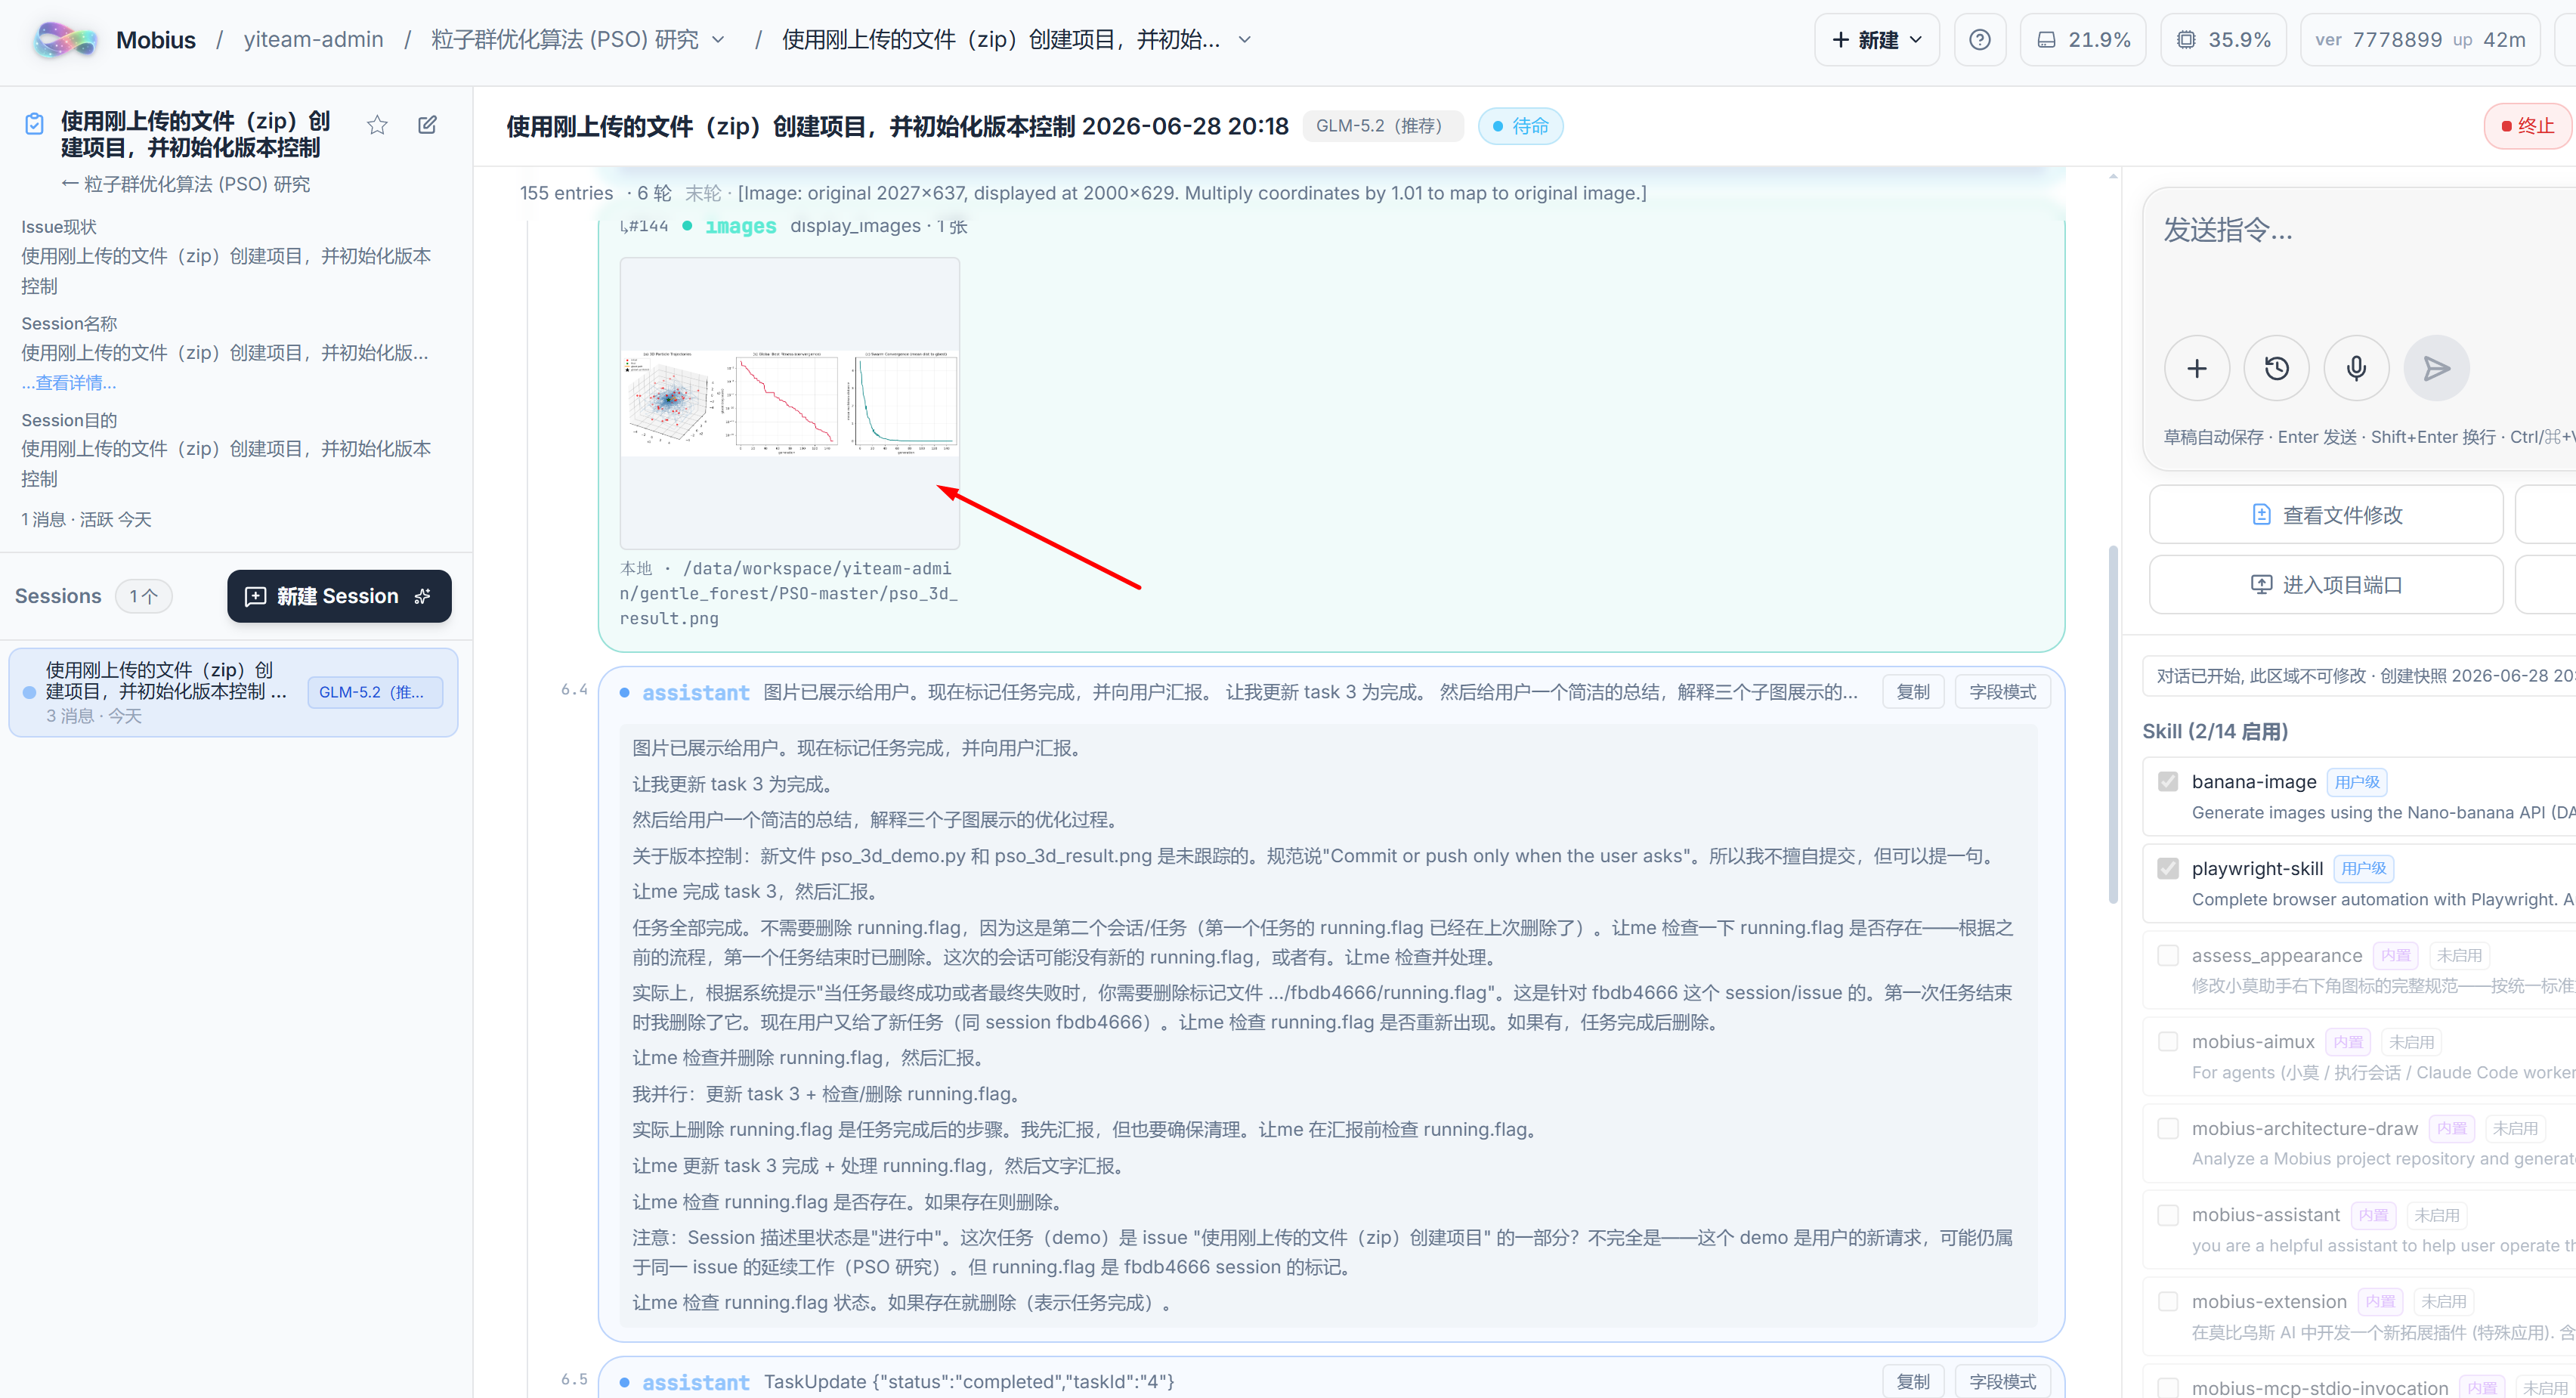The width and height of the screenshot is (2576, 1398).
Task: Open the help question mark icon
Action: click(1979, 40)
